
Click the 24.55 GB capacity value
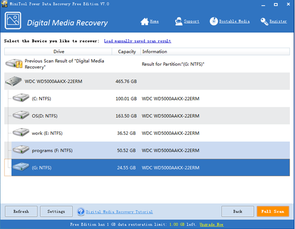[126, 168]
